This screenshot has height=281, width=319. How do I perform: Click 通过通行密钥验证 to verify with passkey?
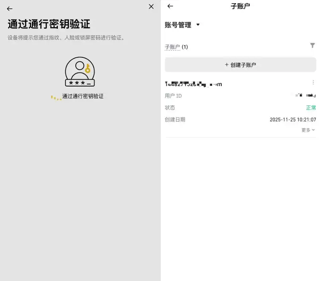tap(83, 96)
